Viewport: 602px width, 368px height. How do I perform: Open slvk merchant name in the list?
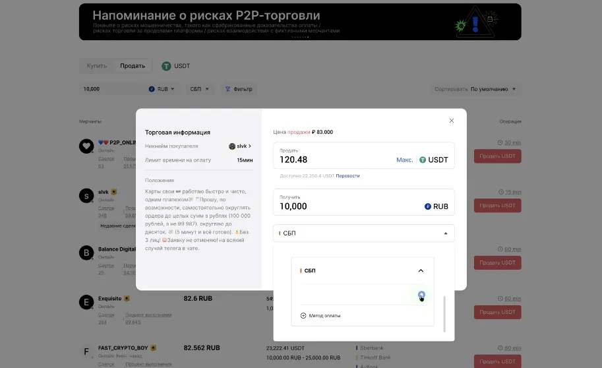click(104, 192)
